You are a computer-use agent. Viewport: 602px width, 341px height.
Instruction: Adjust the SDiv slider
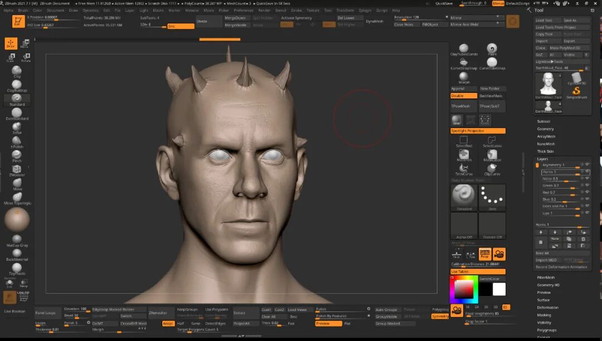[153, 25]
